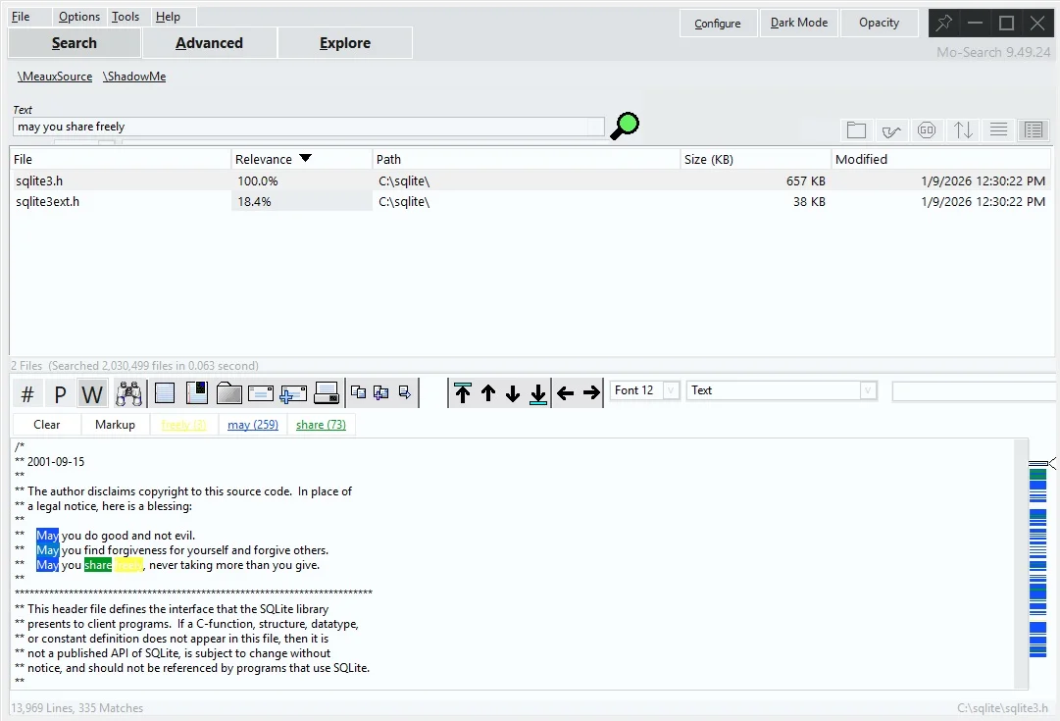Click the green magnifying glass search icon
The height and width of the screenshot is (721, 1060).
point(624,126)
